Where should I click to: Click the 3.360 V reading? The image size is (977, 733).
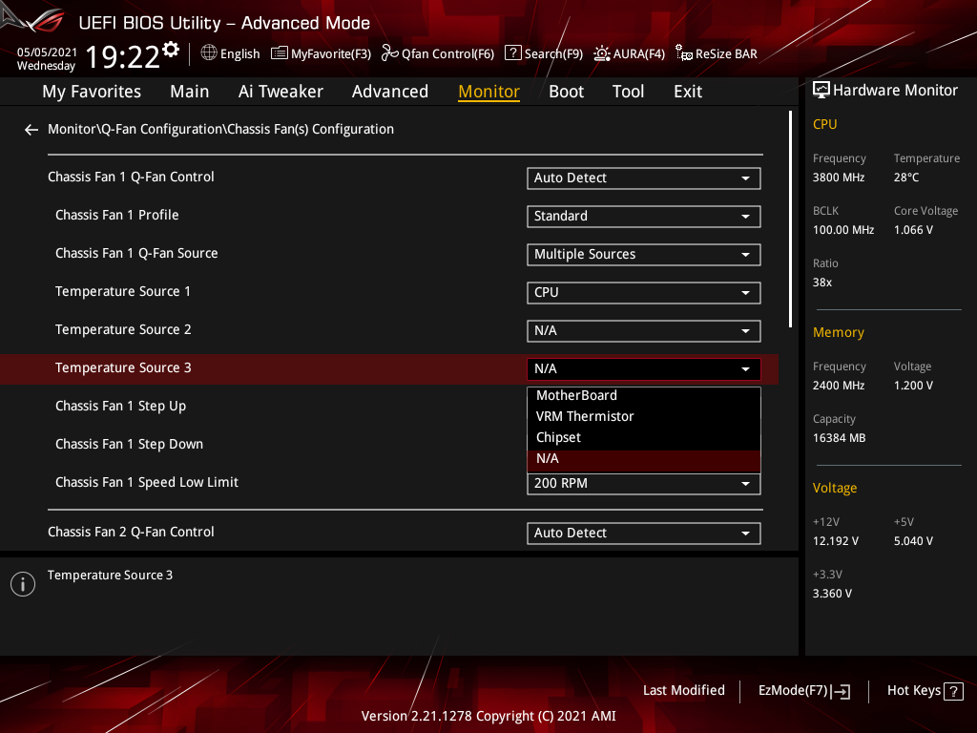[x=832, y=594]
